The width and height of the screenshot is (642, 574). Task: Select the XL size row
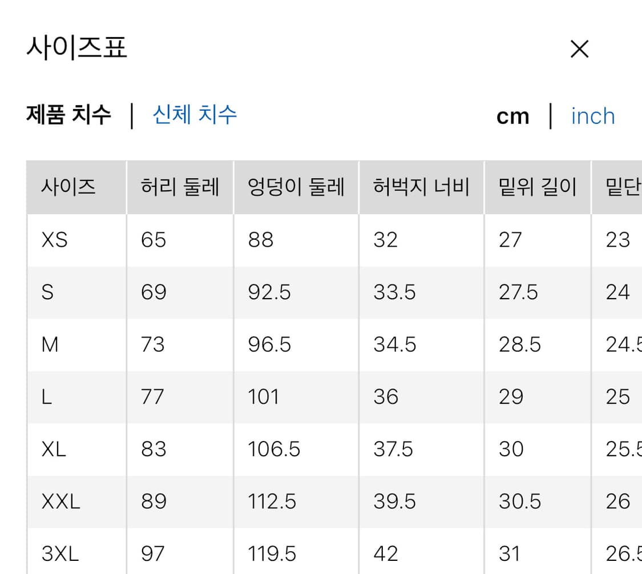point(54,449)
